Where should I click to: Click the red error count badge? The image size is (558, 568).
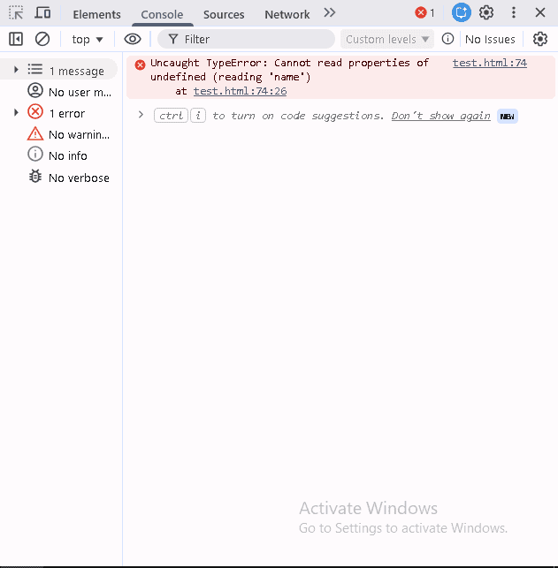[425, 12]
